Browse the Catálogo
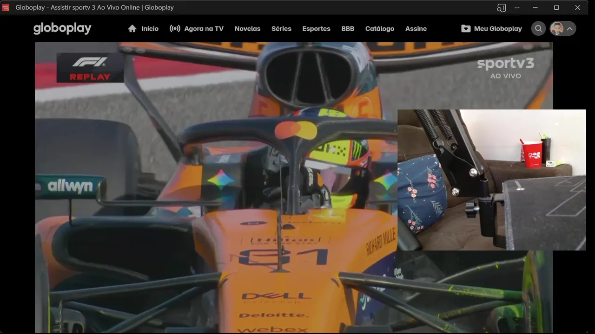The image size is (595, 334). 379,28
